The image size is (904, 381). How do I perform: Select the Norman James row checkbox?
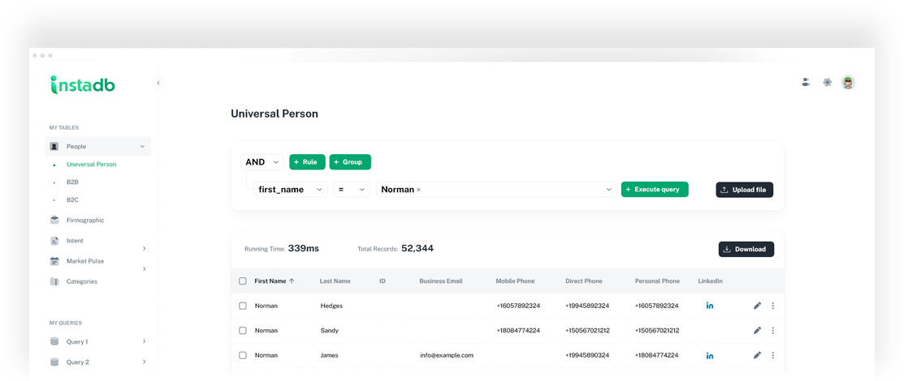tap(242, 355)
